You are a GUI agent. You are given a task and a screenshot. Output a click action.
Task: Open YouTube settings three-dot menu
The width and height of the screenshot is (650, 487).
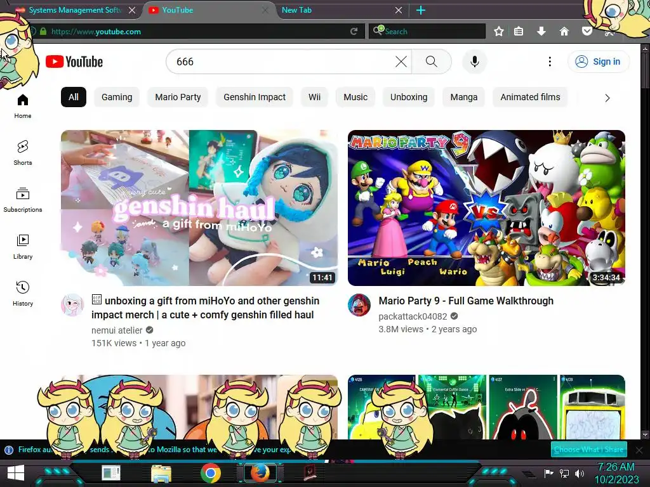click(550, 62)
